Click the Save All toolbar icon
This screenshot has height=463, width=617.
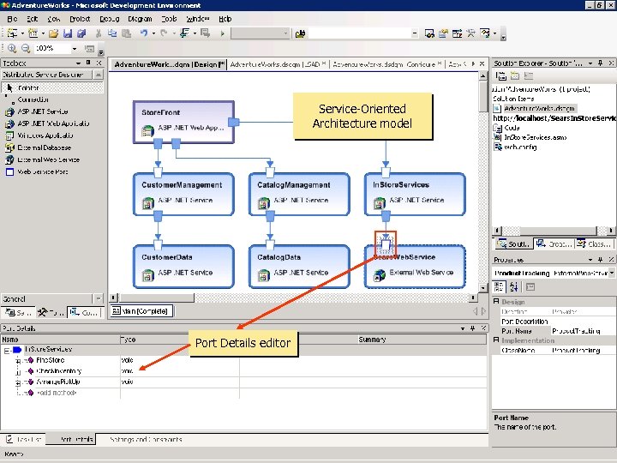(82, 33)
